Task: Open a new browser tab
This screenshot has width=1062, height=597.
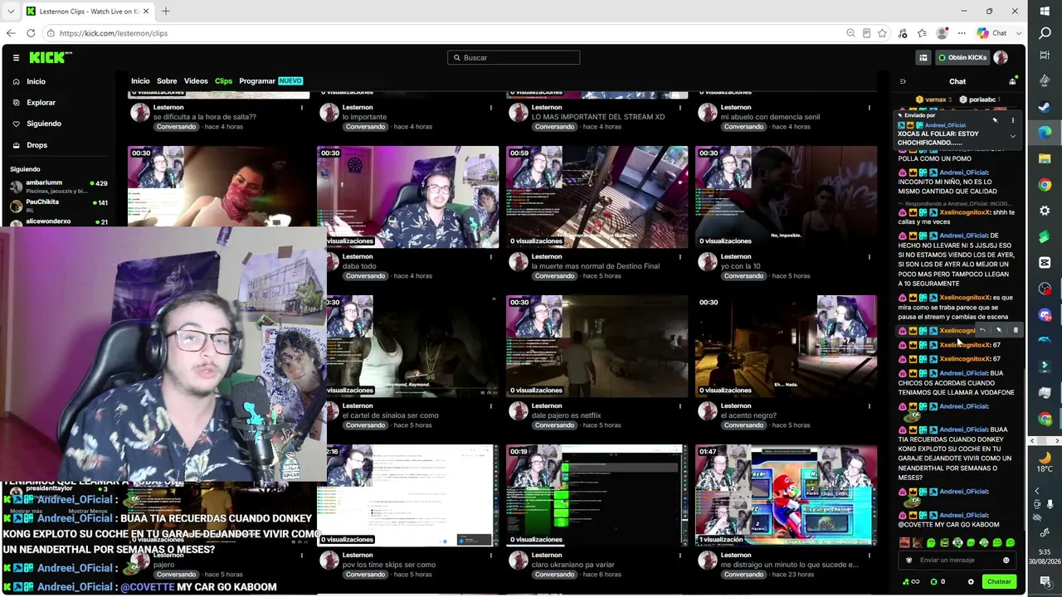Action: (x=165, y=12)
